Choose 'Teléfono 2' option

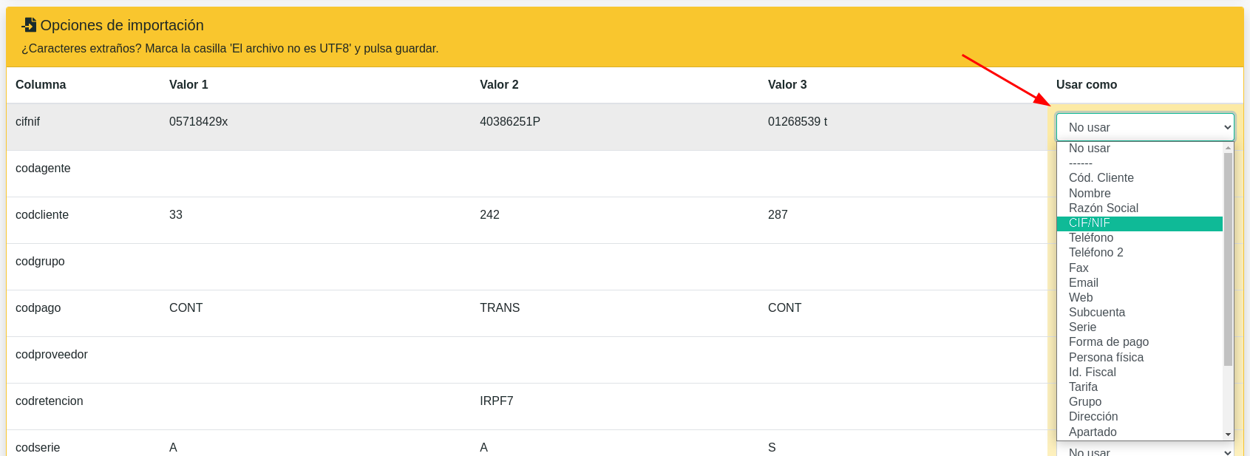click(x=1140, y=253)
